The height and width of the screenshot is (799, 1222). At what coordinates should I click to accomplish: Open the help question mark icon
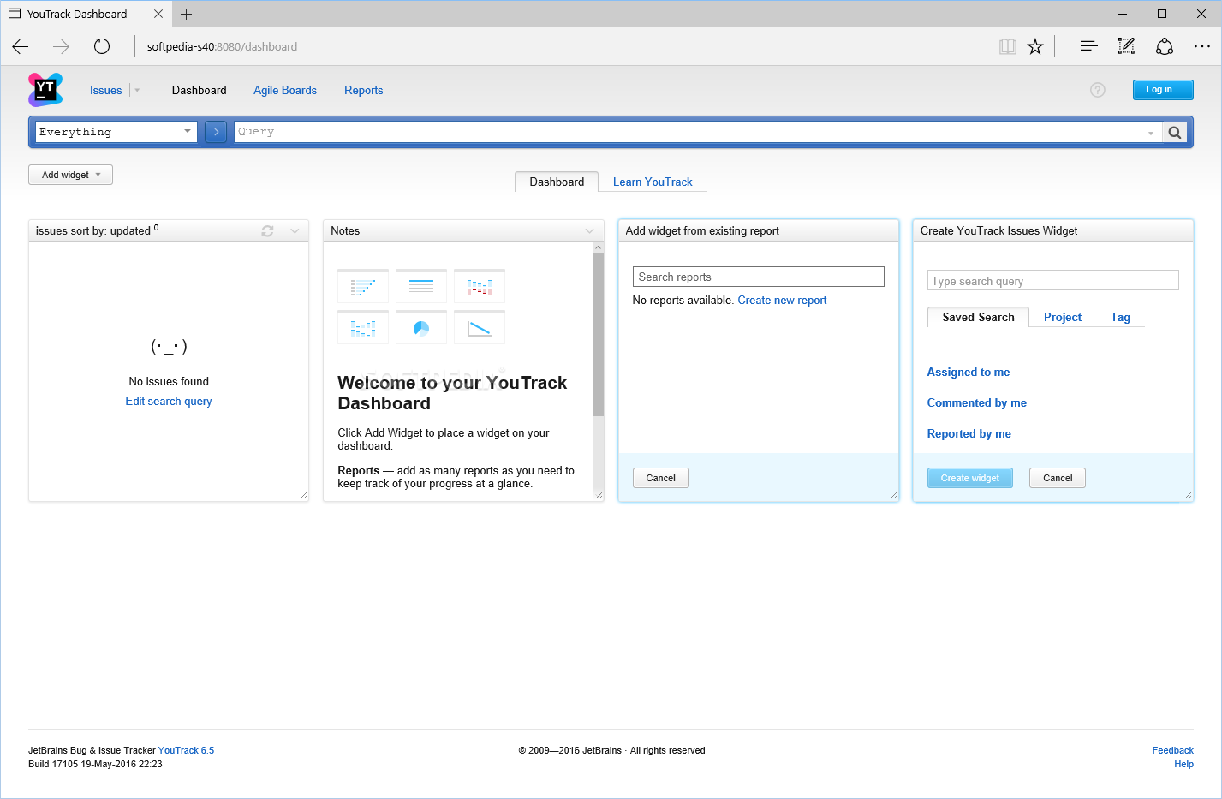click(x=1098, y=90)
